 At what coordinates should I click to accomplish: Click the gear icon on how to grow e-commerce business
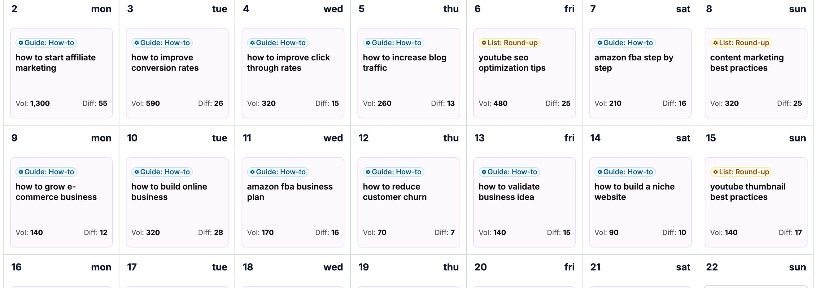coord(21,172)
